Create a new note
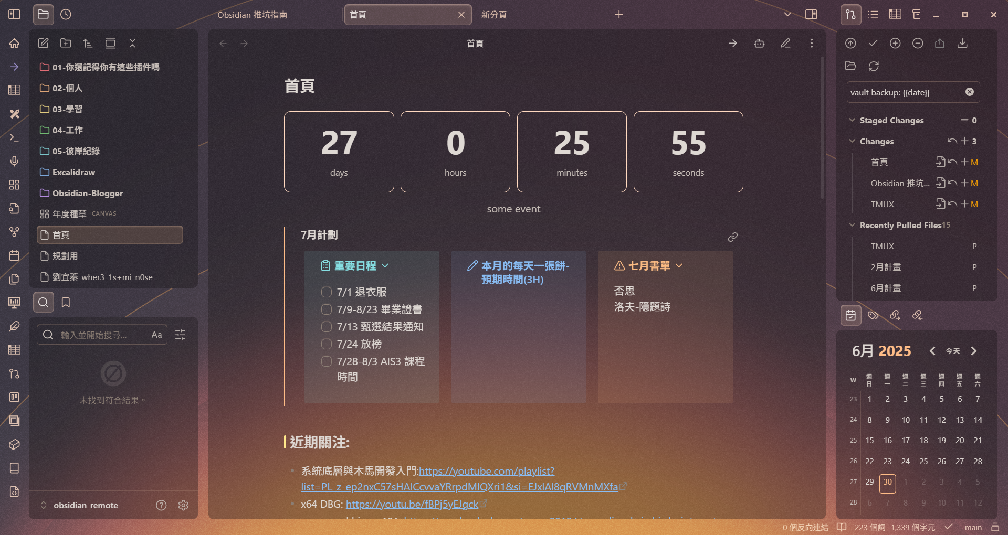 (44, 43)
